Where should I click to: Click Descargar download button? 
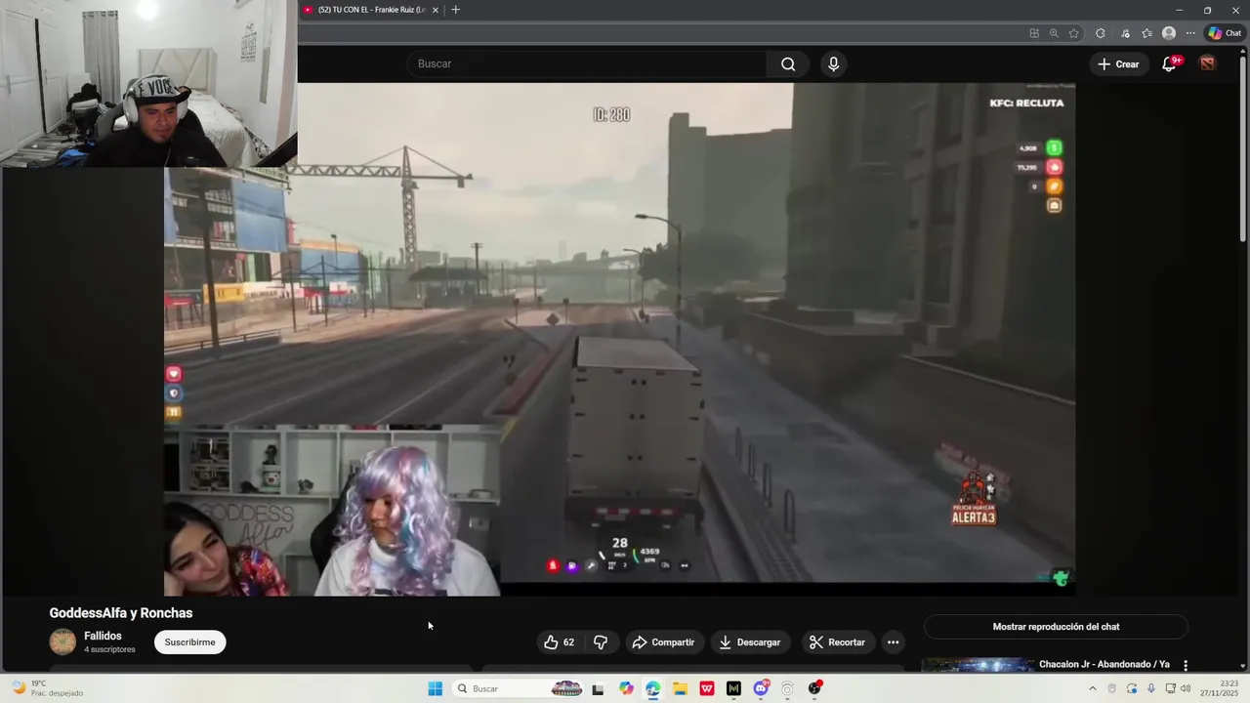(750, 642)
